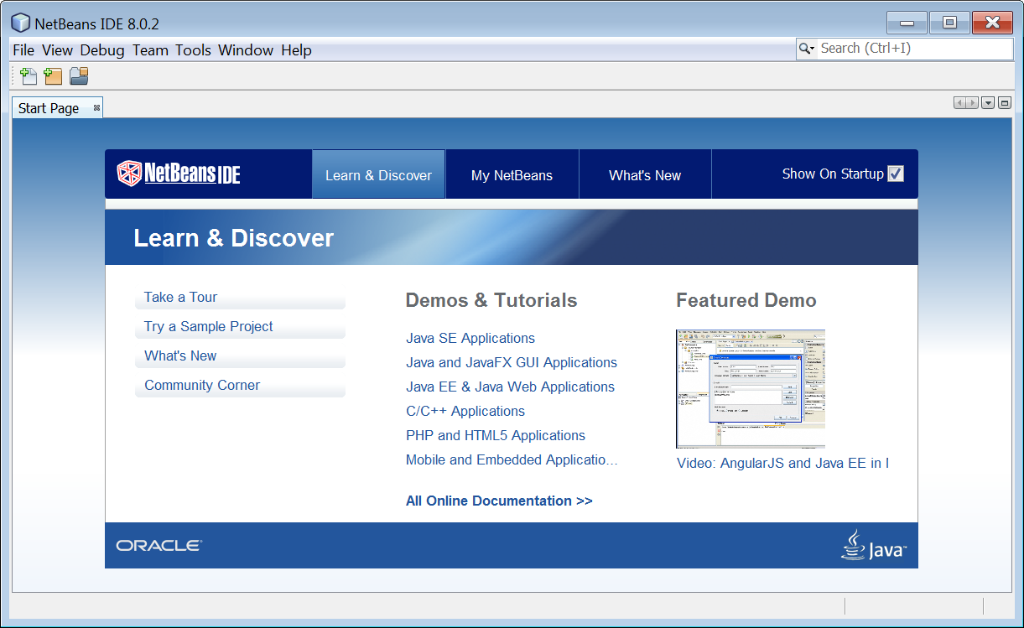Open PHP and HTML5 Applications tutorials
Screen dimensions: 1024x628
point(496,435)
